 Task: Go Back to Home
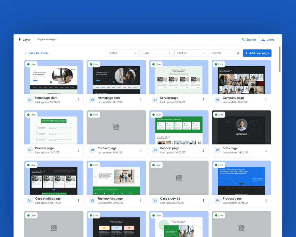pos(36,53)
